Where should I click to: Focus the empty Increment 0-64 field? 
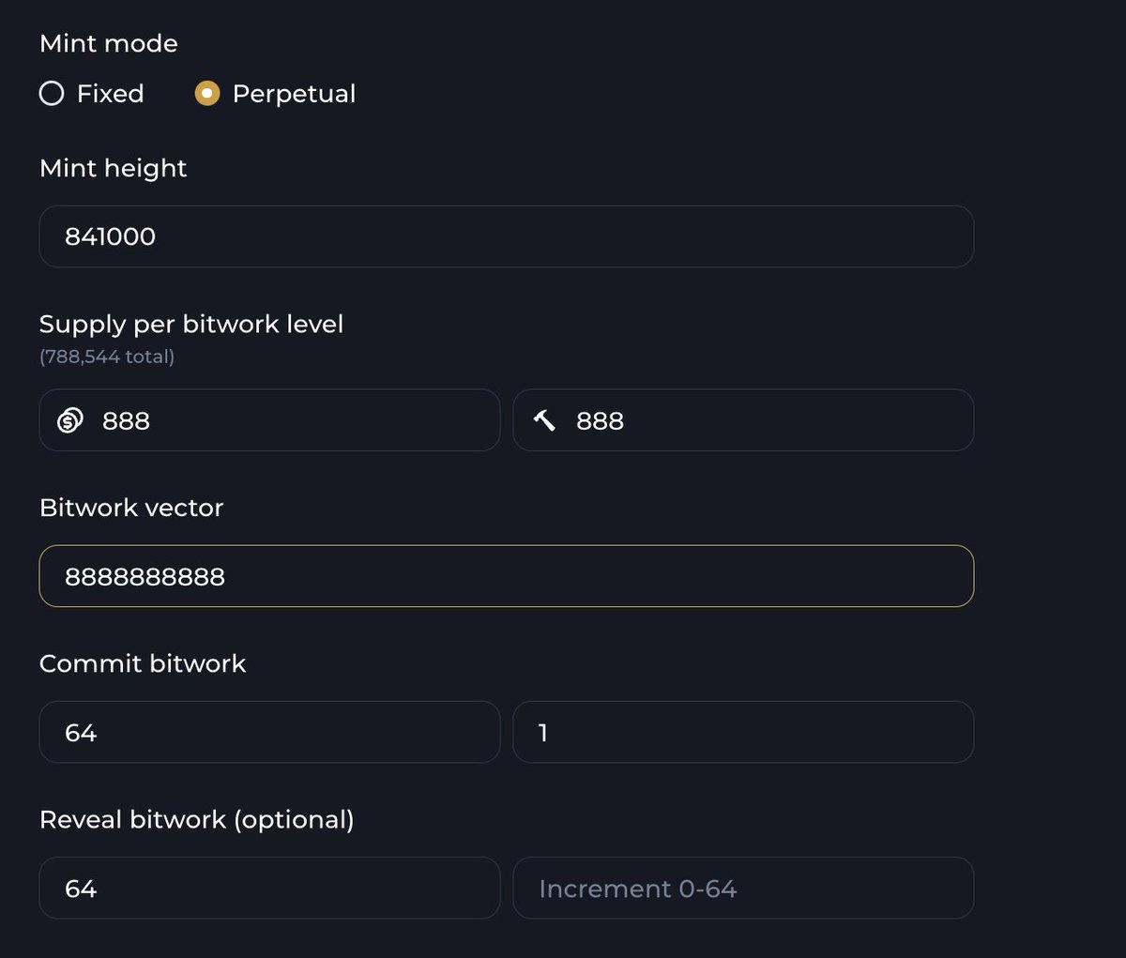(x=743, y=888)
